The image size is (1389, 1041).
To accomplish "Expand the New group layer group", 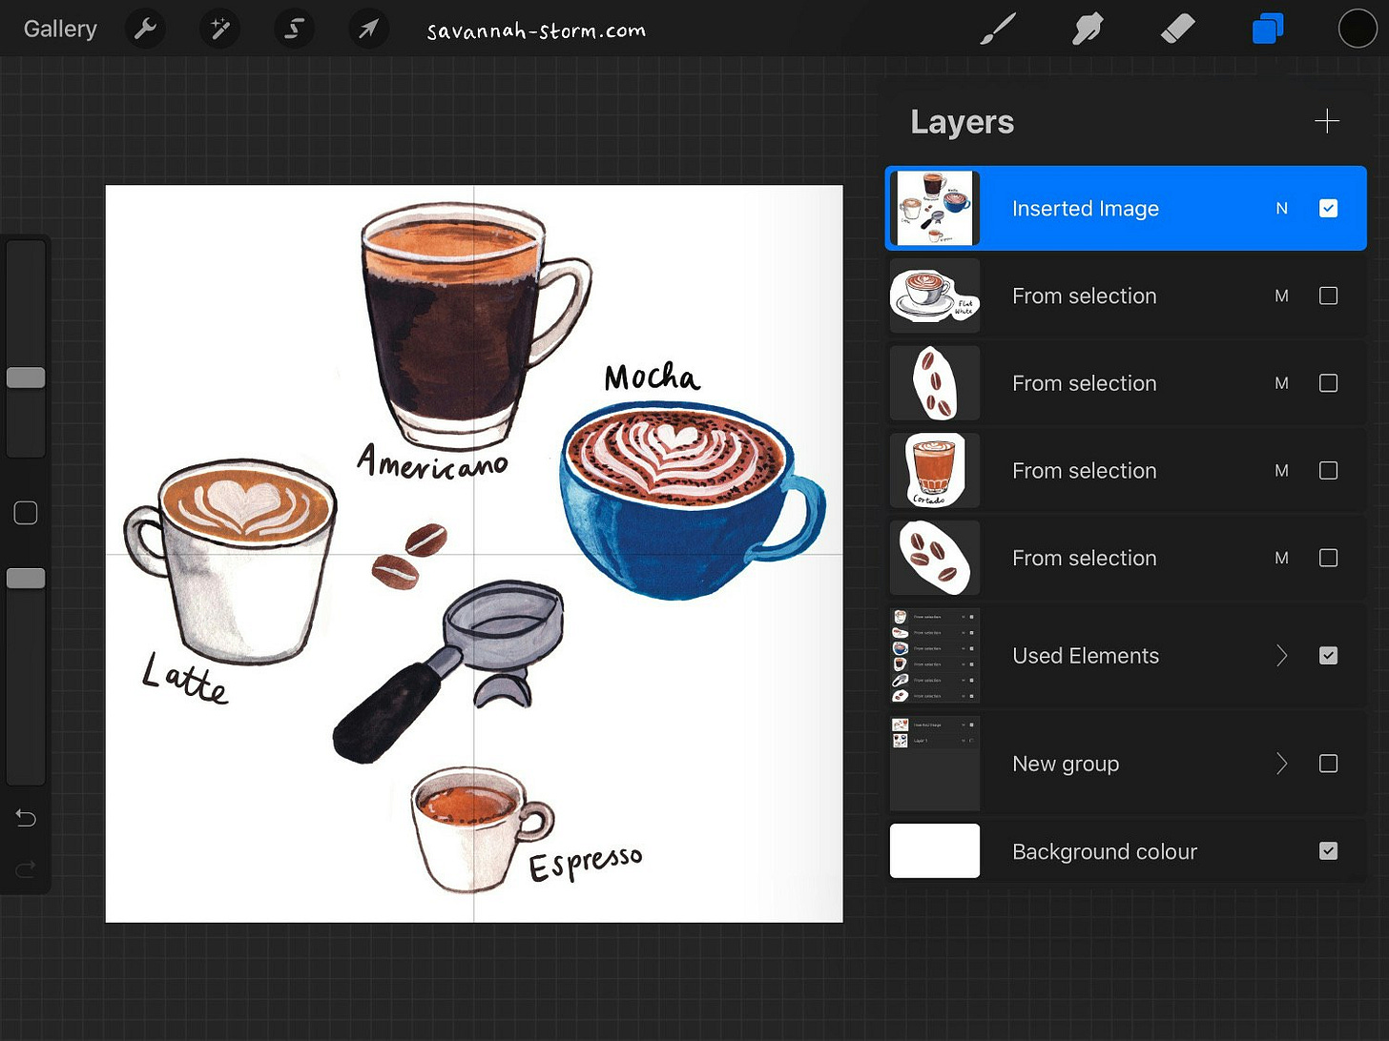I will coord(1282,764).
